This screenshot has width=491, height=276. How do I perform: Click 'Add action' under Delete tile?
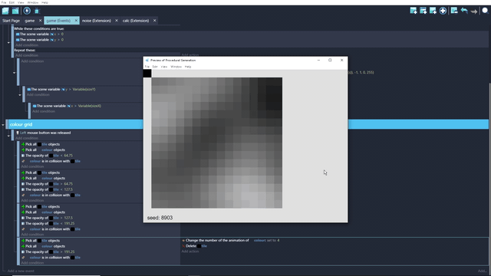tap(190, 251)
